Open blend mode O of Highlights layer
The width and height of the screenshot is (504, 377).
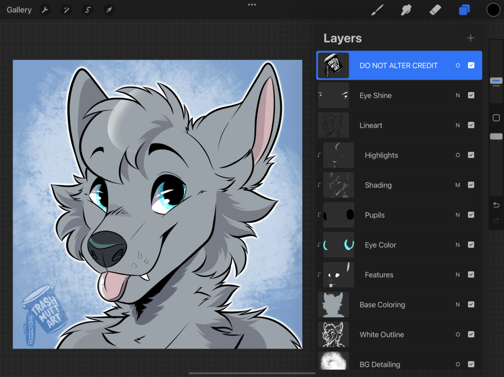coord(458,155)
